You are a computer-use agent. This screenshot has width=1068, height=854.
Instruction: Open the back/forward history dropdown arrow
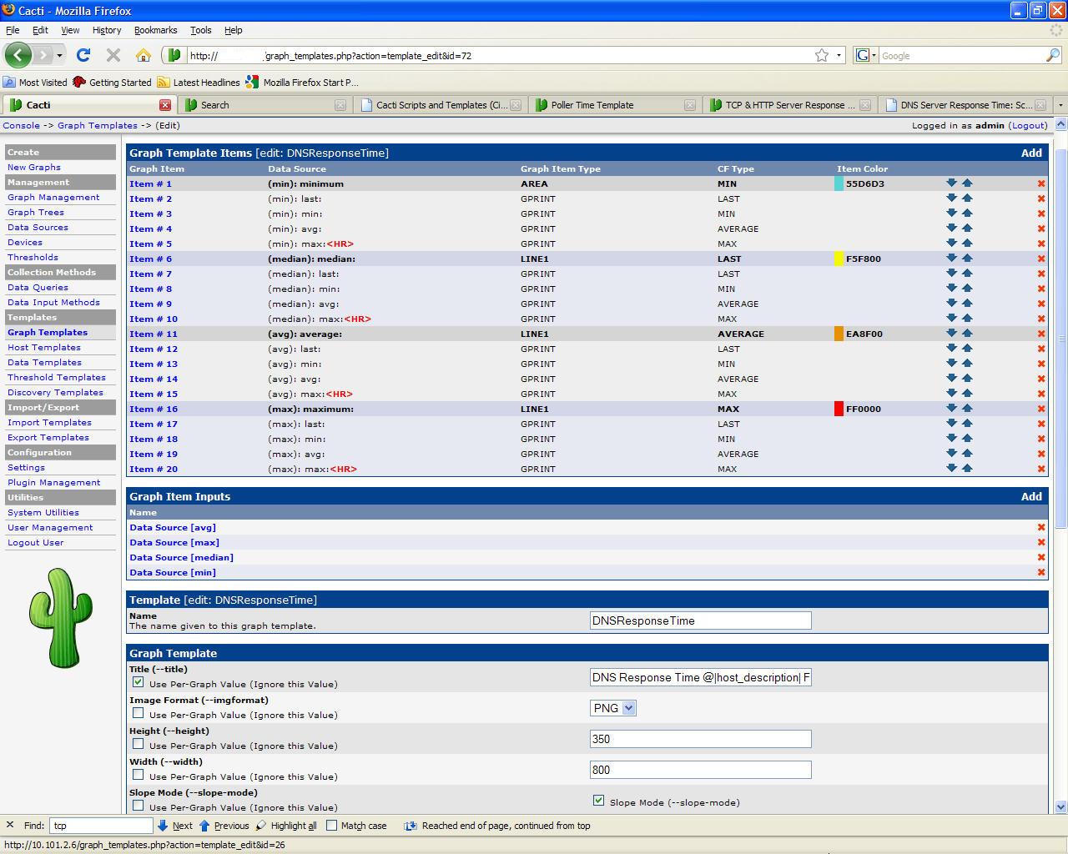(x=59, y=56)
